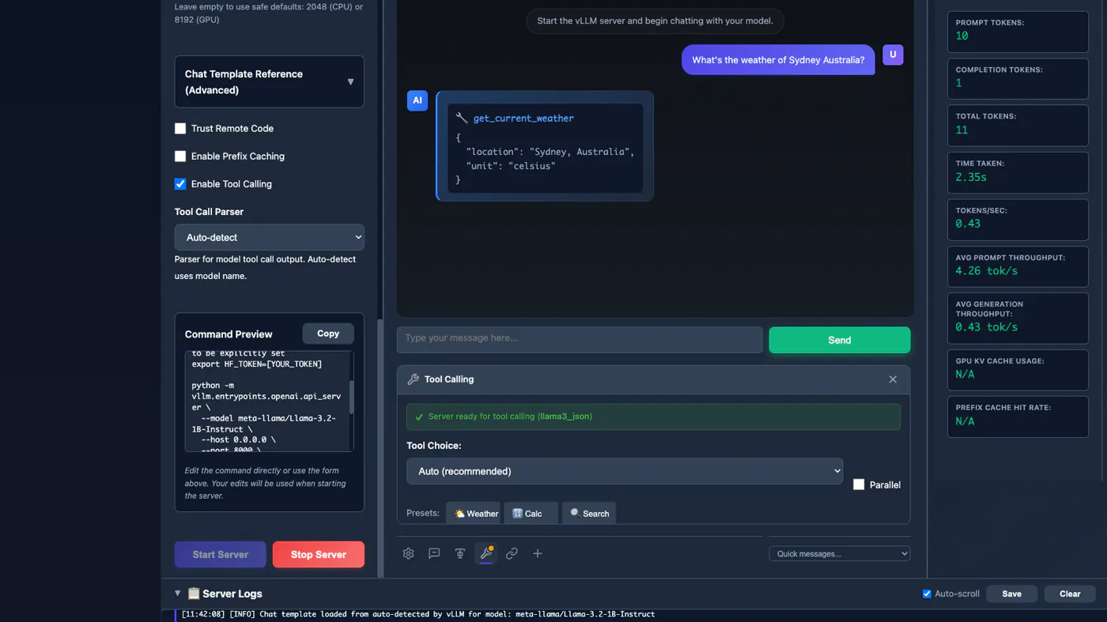Click the text template icon in the chat toolbar
The width and height of the screenshot is (1107, 622).
point(459,554)
